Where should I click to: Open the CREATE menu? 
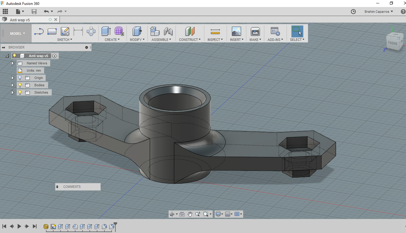point(112,40)
